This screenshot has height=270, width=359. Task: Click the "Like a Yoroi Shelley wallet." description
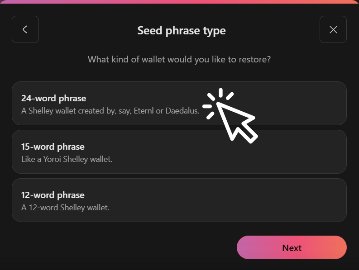[x=67, y=159]
